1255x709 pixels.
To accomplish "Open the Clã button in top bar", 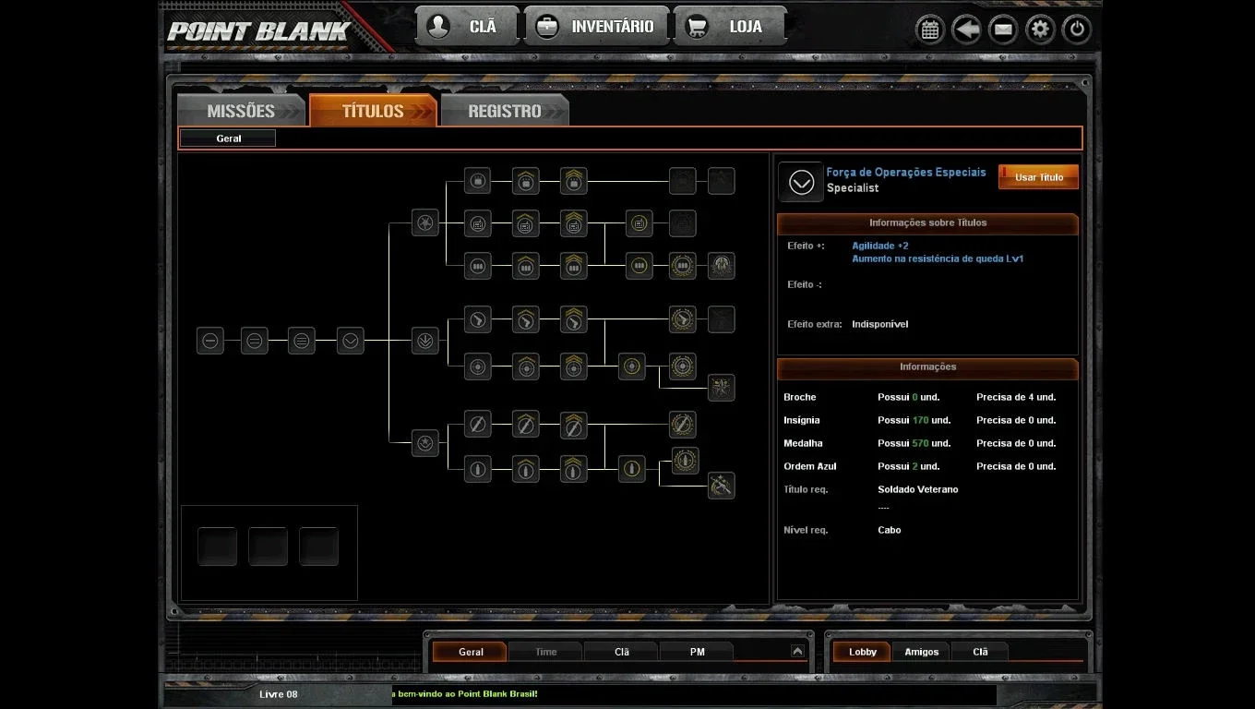I will [x=467, y=27].
